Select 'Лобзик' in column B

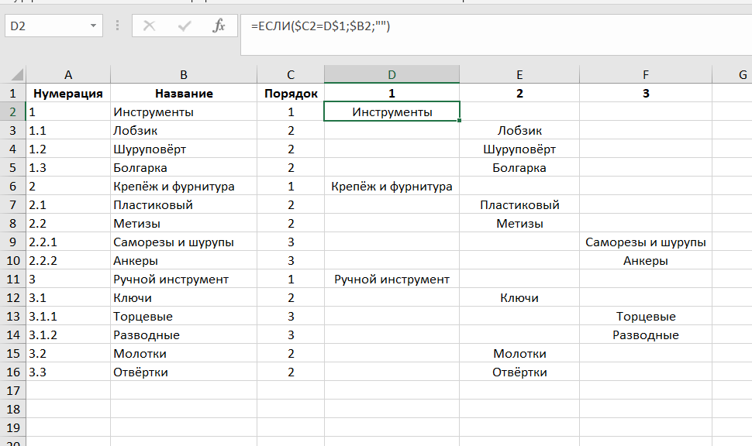184,131
